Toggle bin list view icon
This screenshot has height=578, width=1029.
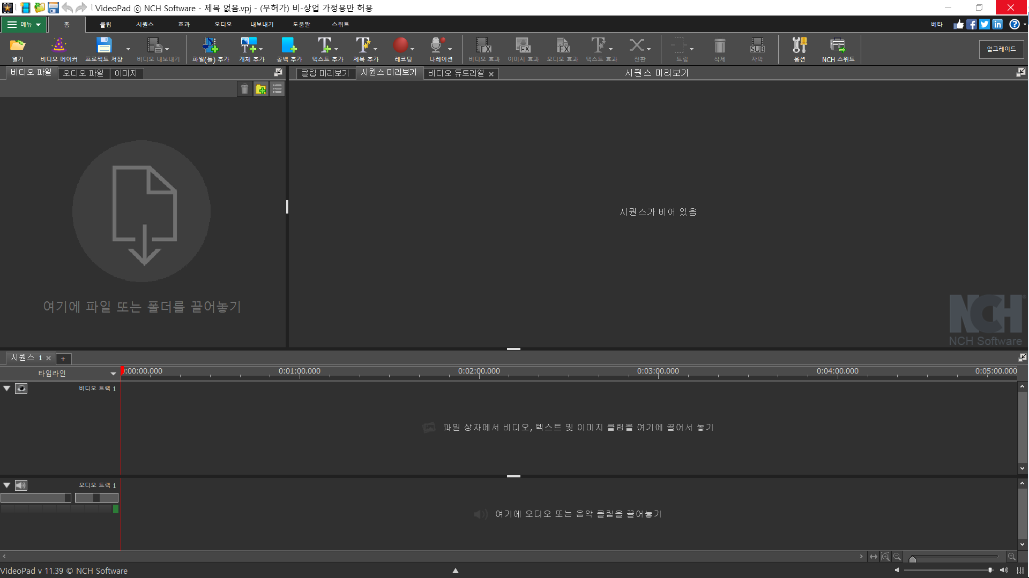coord(277,89)
